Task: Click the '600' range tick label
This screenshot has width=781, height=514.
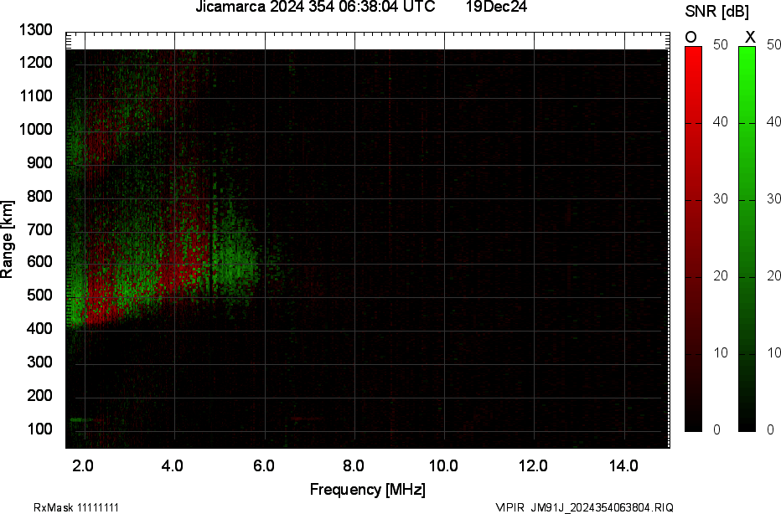Action: point(40,262)
